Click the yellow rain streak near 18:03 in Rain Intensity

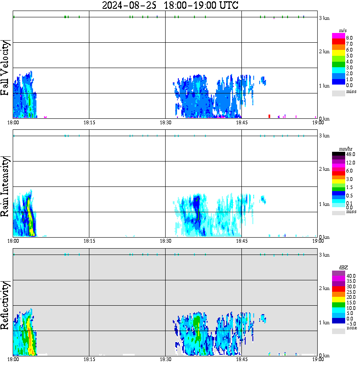(30, 216)
